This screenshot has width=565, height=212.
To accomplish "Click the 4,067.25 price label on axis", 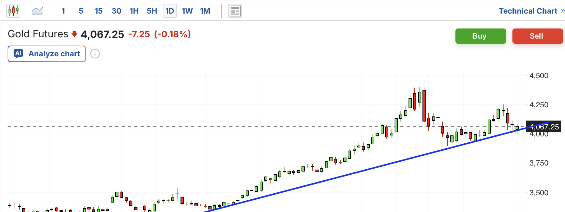I will tap(543, 127).
